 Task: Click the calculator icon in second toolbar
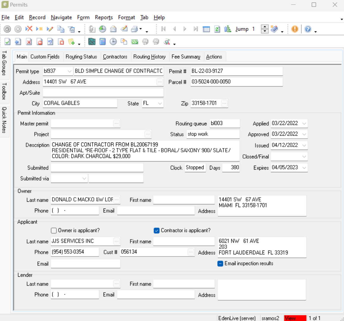click(102, 42)
